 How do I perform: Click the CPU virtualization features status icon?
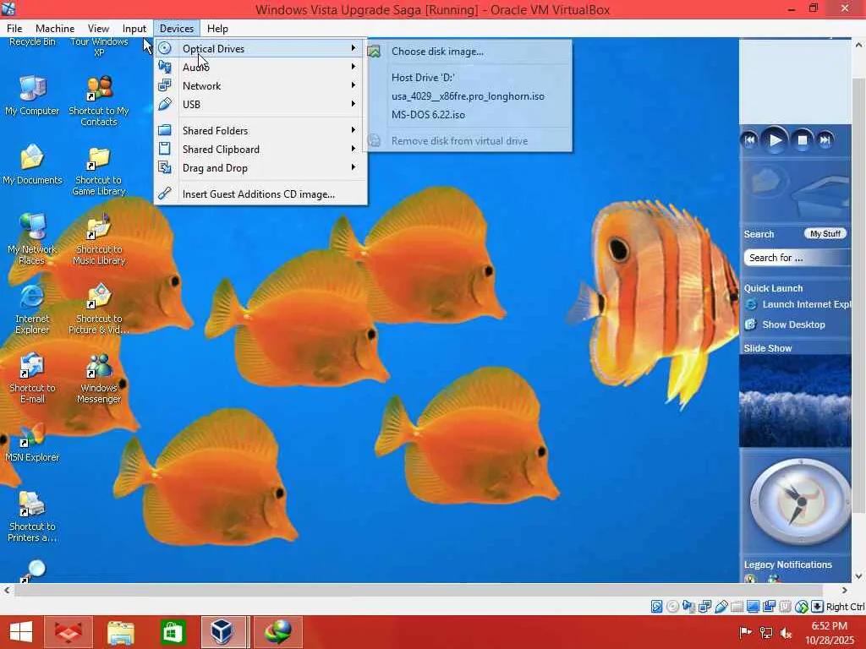pyautogui.click(x=786, y=607)
